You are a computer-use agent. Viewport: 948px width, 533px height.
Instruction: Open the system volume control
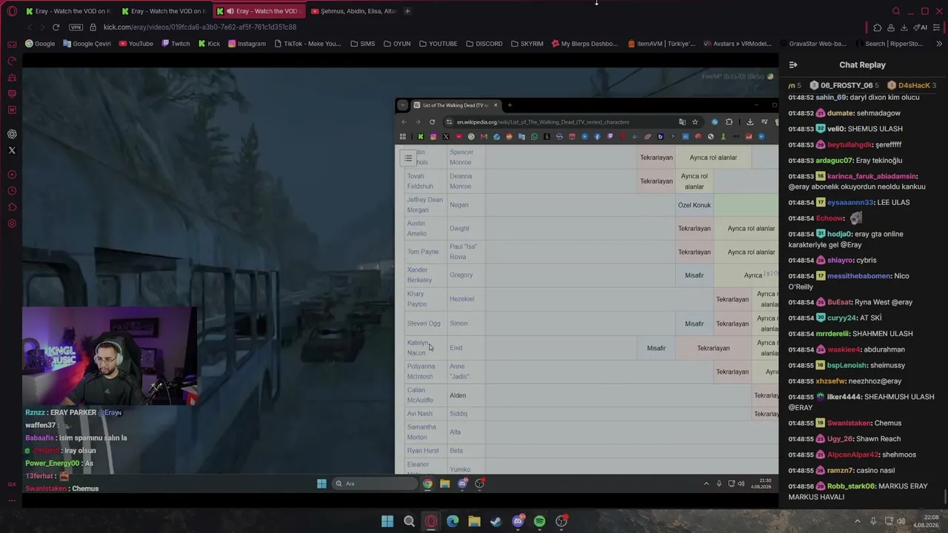pos(901,521)
